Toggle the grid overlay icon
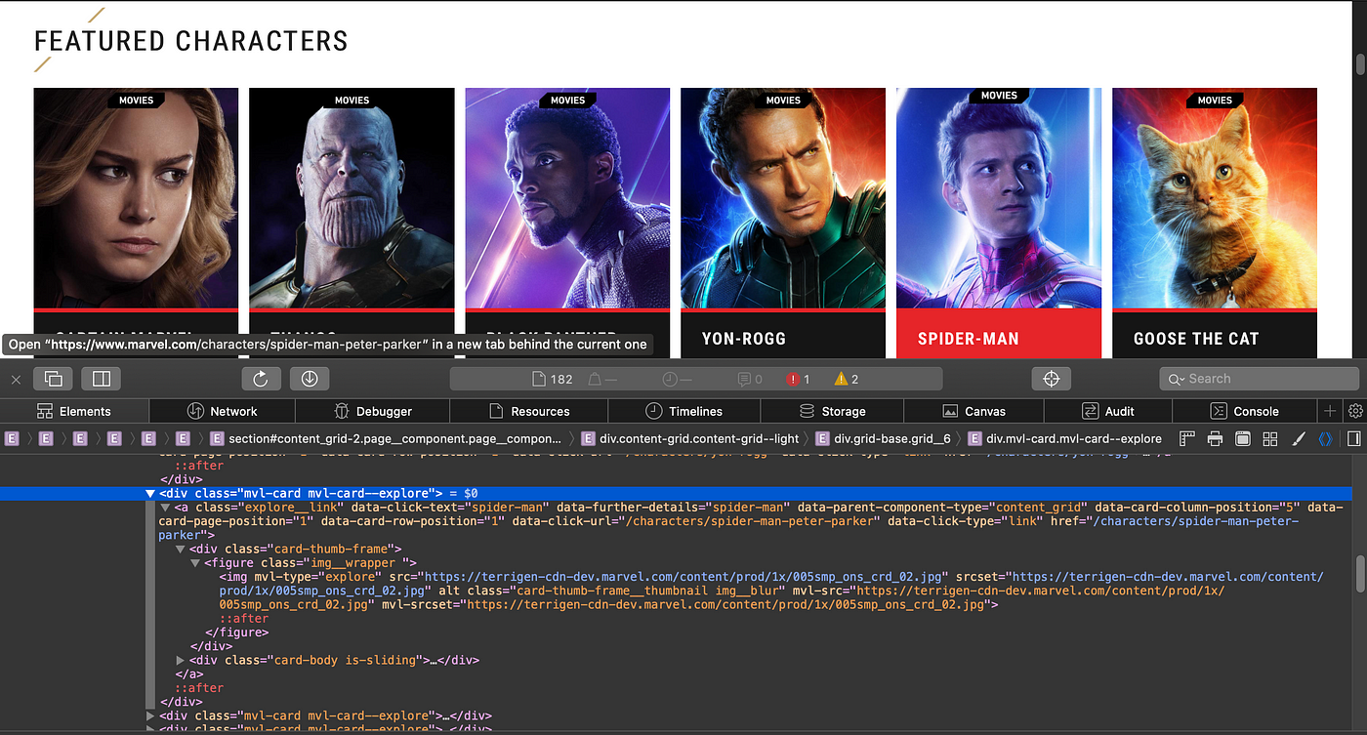 tap(1269, 439)
